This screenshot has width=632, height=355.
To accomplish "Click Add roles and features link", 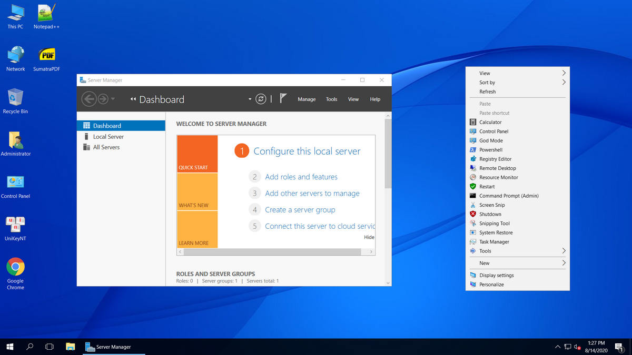I will click(301, 177).
